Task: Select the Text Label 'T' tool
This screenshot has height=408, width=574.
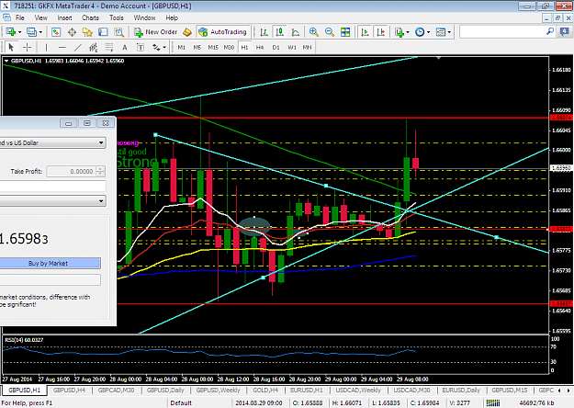Action: (141, 47)
